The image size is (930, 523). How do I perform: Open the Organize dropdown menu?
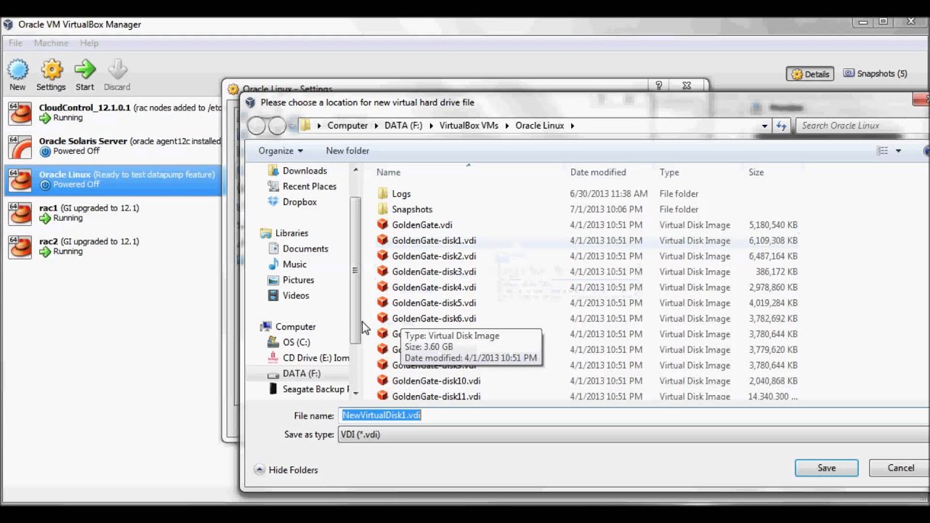(x=280, y=151)
